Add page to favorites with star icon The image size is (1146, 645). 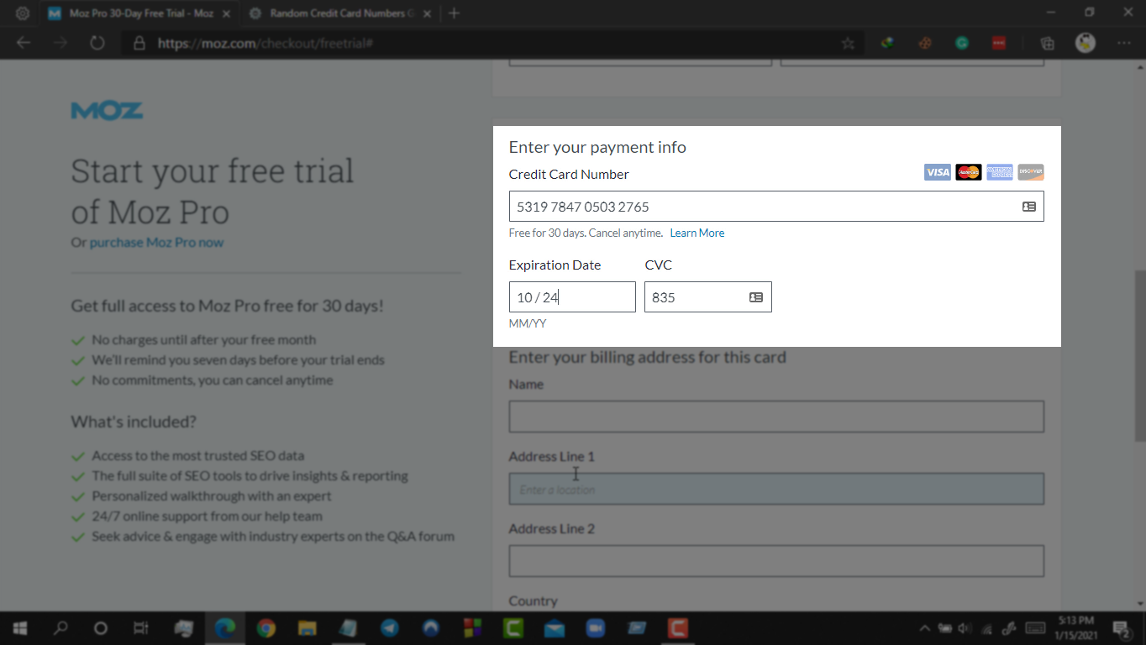tap(848, 43)
